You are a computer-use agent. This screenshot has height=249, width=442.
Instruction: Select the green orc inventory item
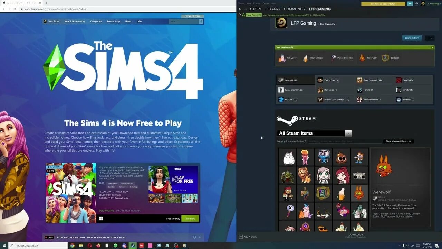pyautogui.click(x=288, y=175)
